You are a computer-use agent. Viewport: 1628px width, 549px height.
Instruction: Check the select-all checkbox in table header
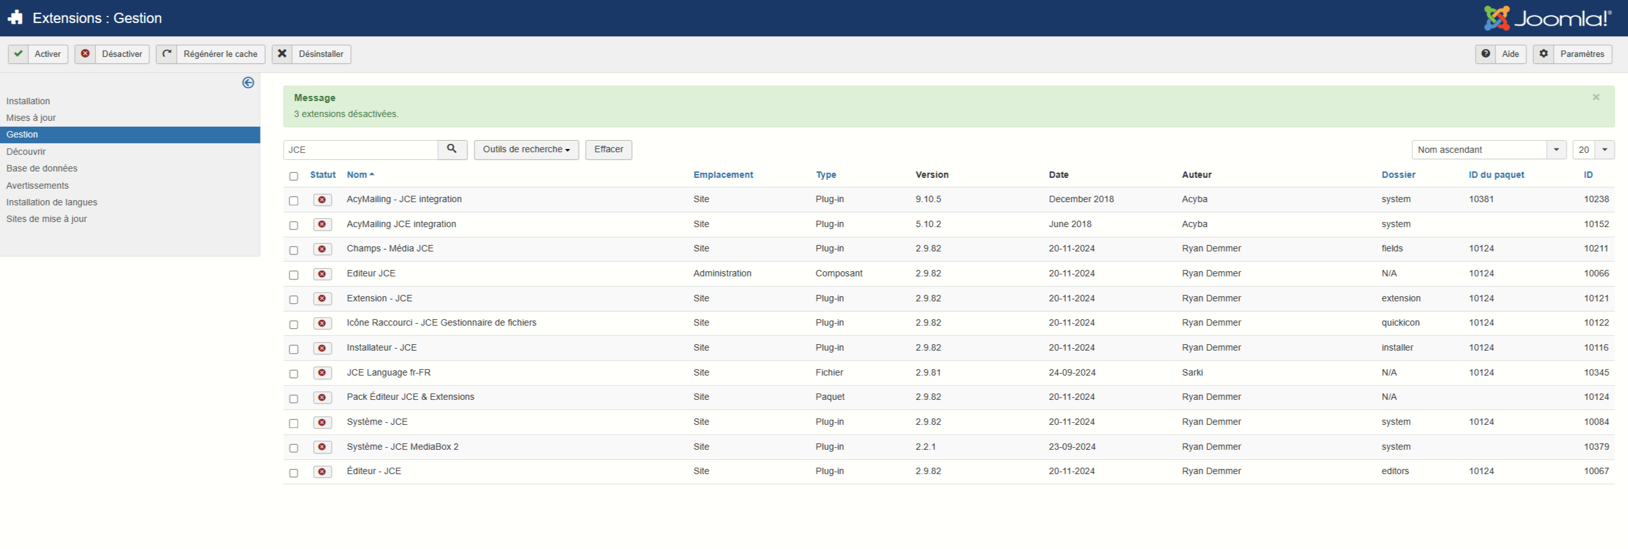(294, 176)
